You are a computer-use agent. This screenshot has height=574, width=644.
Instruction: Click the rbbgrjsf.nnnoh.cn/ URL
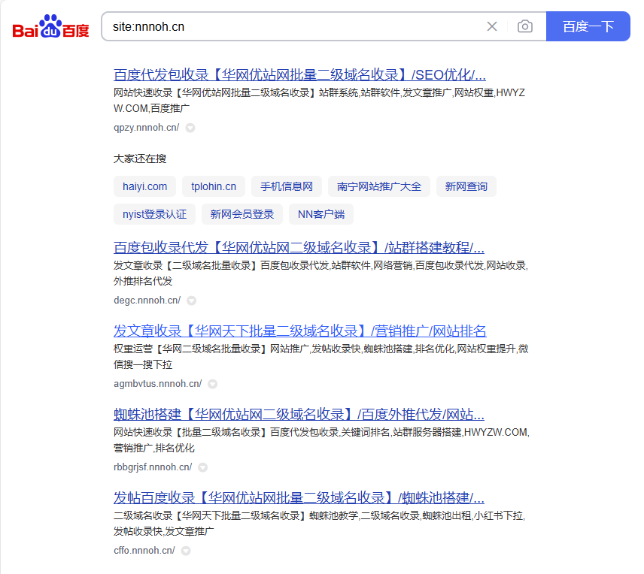tap(153, 467)
